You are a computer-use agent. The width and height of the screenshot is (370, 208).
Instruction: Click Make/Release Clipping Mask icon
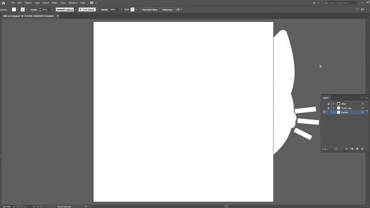pos(346,149)
